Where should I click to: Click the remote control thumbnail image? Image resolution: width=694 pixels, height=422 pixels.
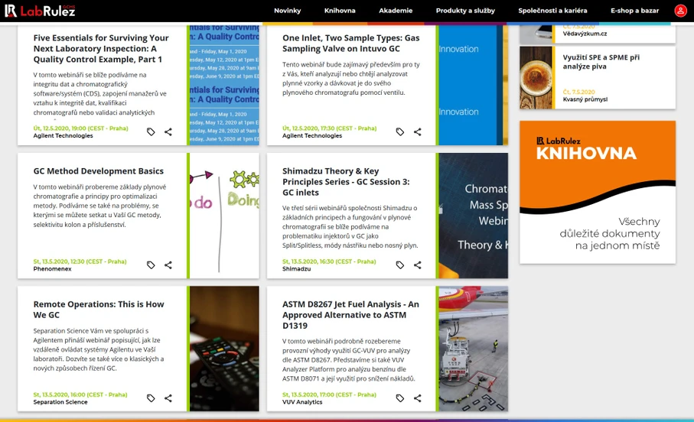[x=223, y=349]
